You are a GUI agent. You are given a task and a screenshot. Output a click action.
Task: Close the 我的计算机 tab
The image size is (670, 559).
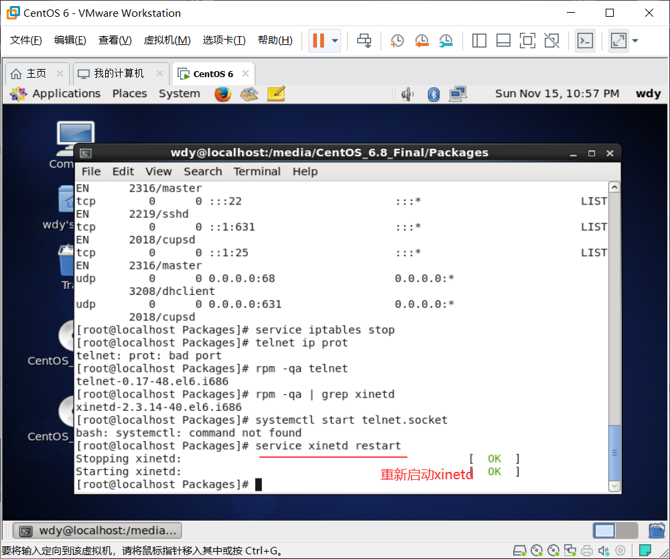(x=159, y=74)
